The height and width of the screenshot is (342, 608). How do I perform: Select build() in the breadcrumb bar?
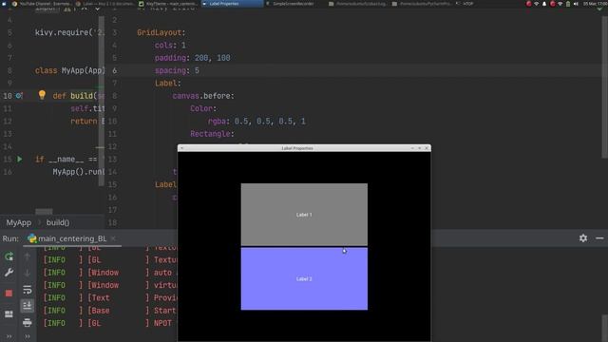[58, 222]
